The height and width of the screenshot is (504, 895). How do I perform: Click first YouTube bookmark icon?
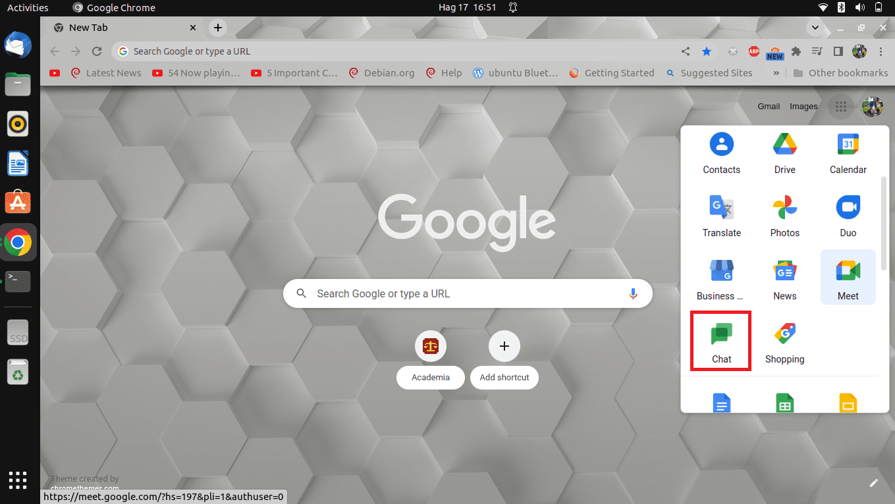point(55,73)
